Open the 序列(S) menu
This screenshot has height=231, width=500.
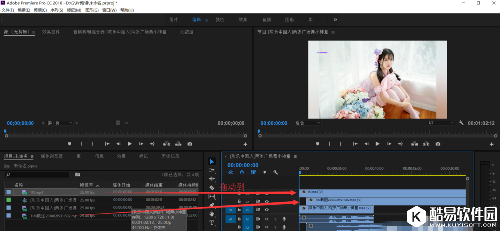pos(56,10)
